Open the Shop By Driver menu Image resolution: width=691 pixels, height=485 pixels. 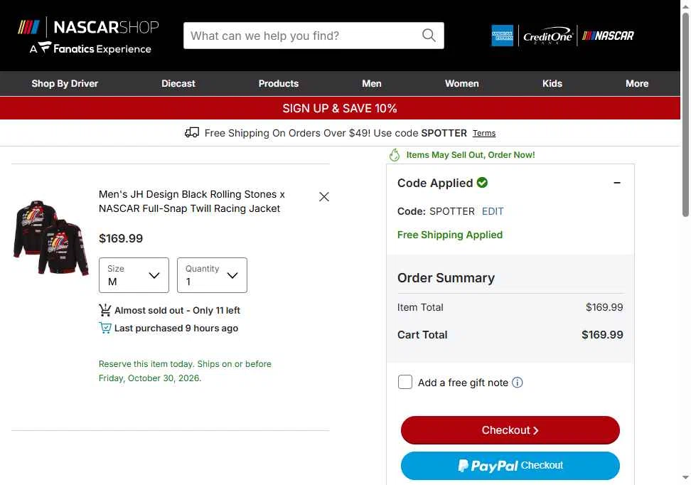tap(65, 83)
